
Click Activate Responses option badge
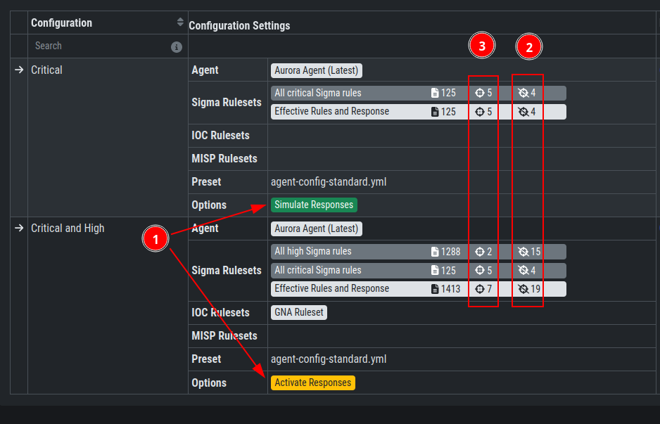[x=312, y=383]
